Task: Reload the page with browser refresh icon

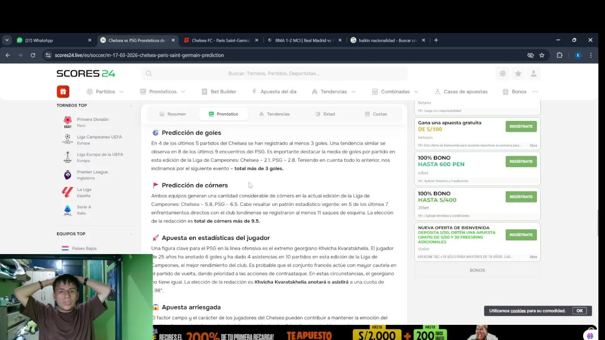Action: pyautogui.click(x=33, y=55)
